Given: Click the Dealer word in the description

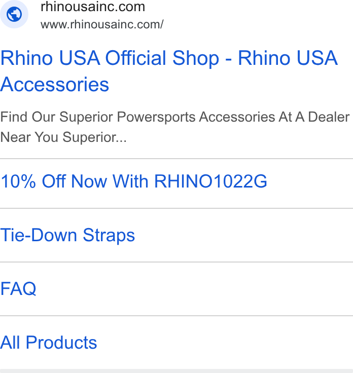Looking at the screenshot, I should click(329, 117).
